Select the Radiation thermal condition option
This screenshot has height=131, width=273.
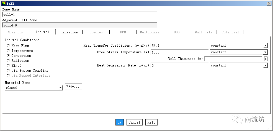9,61
